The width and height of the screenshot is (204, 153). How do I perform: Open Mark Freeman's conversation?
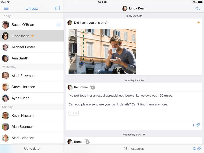[23, 76]
